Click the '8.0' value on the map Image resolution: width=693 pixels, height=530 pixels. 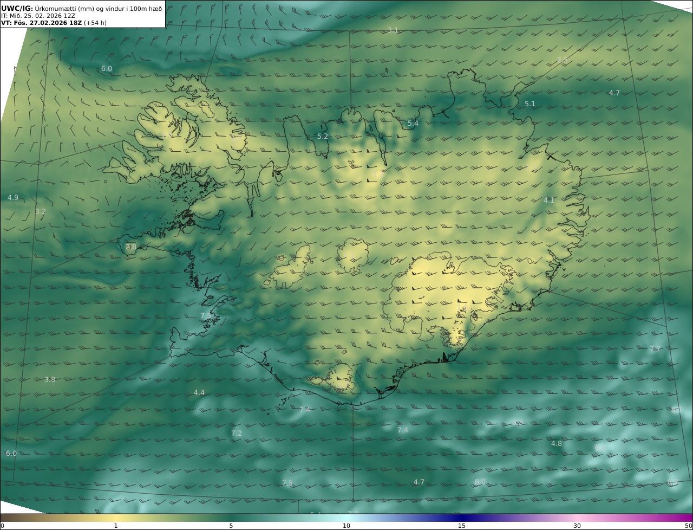click(x=480, y=482)
